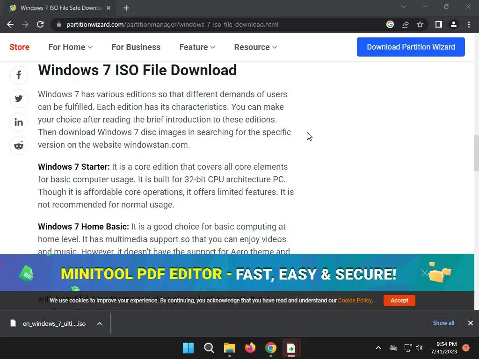This screenshot has width=479, height=359.
Task: Click share this page icon in address bar
Action: [405, 24]
